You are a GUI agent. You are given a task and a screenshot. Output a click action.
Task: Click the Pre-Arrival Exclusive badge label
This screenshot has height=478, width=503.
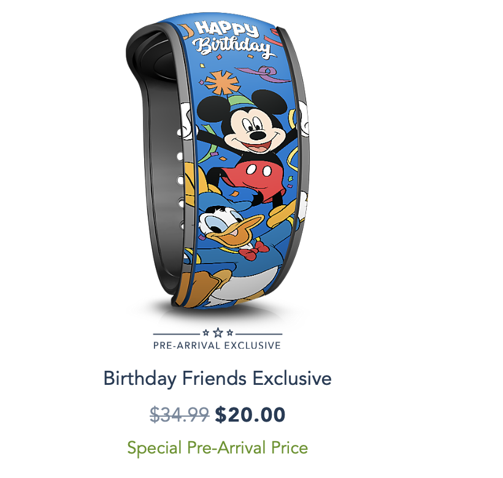(x=217, y=346)
